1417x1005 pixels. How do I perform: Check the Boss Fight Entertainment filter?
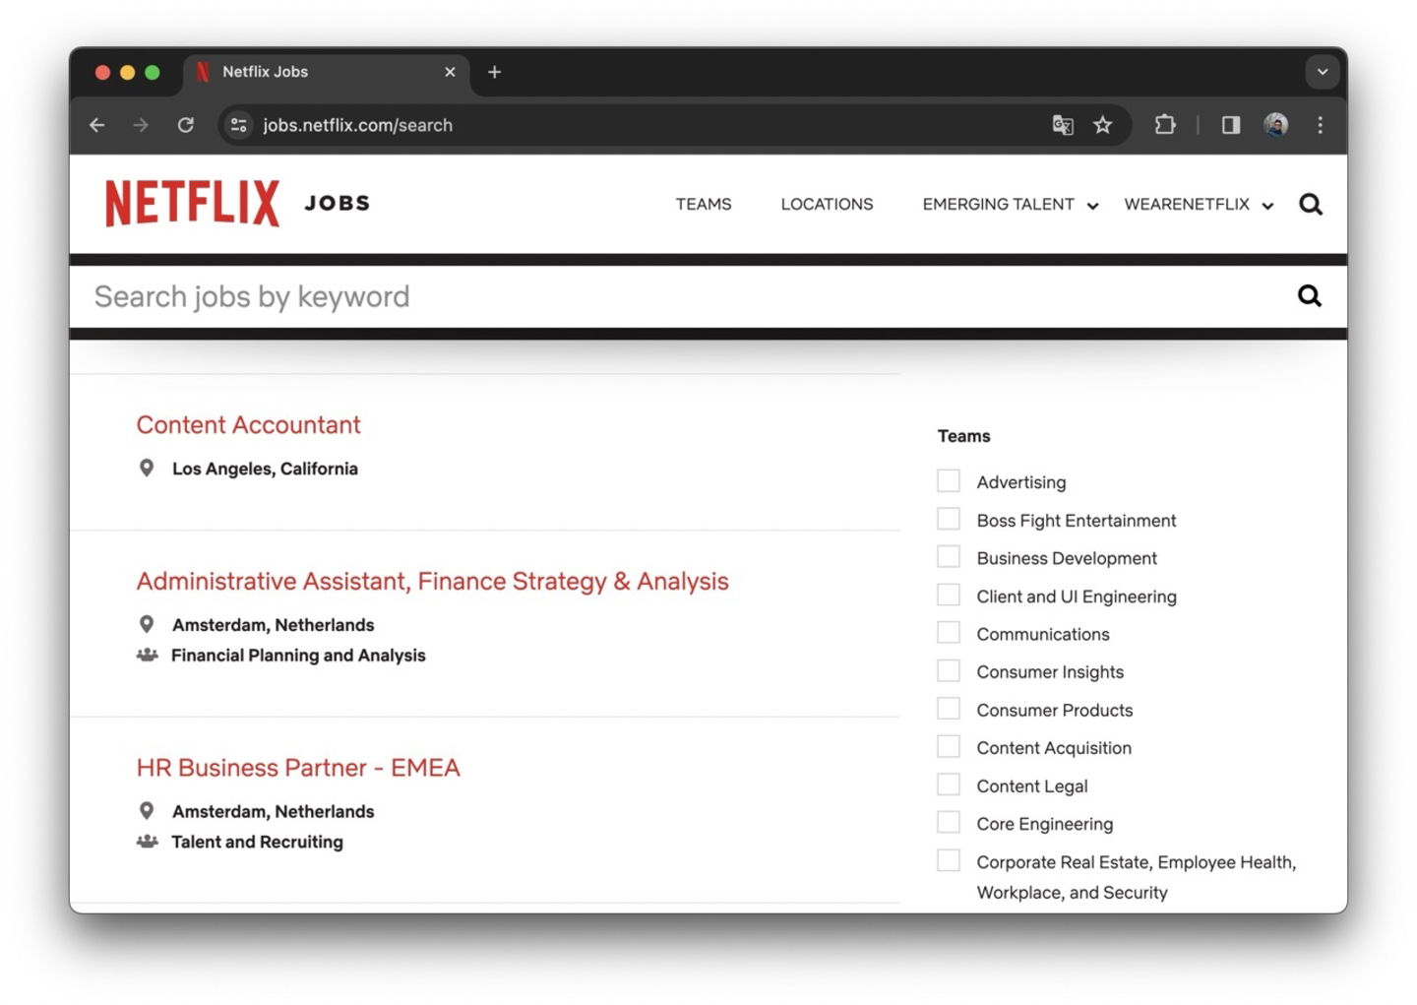click(x=949, y=519)
